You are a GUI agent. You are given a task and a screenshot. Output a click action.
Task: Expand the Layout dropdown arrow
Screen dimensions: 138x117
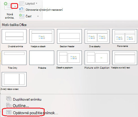pos(36,3)
